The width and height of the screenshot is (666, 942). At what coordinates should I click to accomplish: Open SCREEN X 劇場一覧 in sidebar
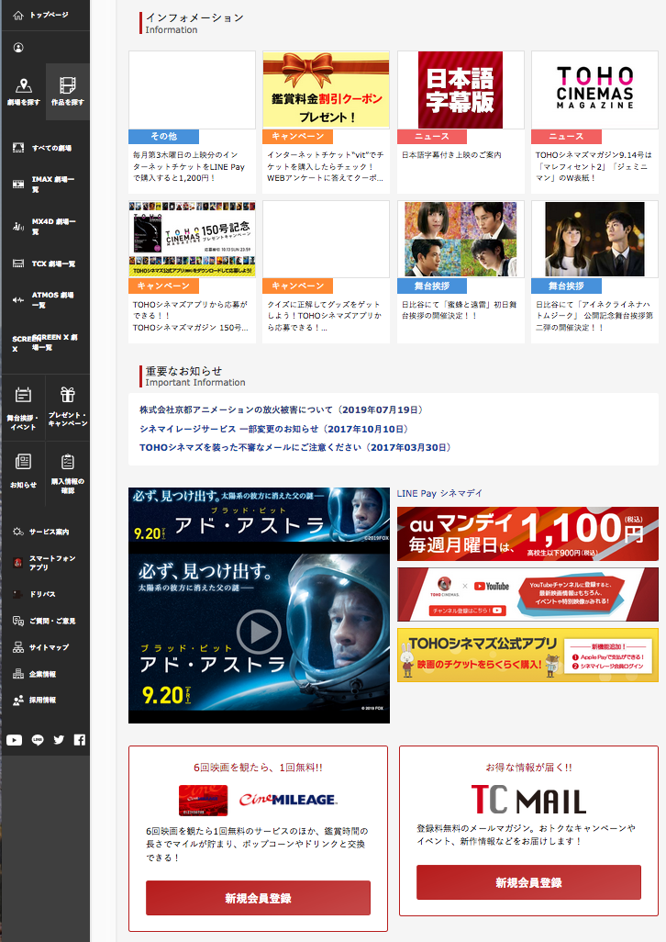tap(45, 342)
